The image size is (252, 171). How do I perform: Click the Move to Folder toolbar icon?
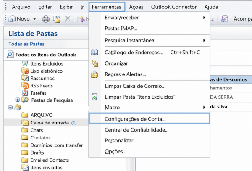click(57, 19)
